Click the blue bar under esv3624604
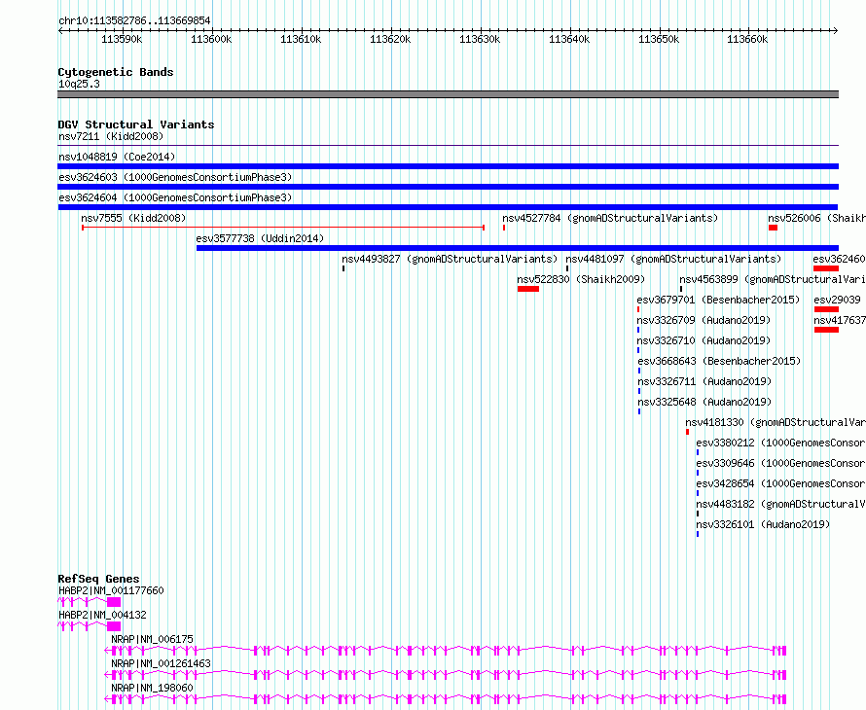Viewport: 866px width, 710px height. 448,207
